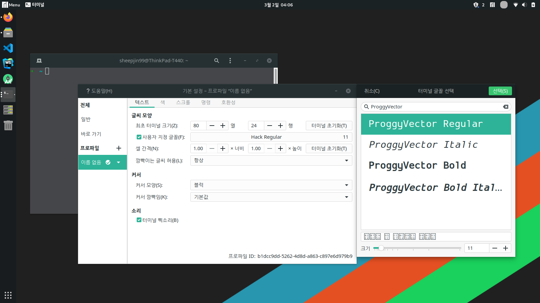Open the network tray indicator
The image size is (540, 303).
click(x=515, y=5)
